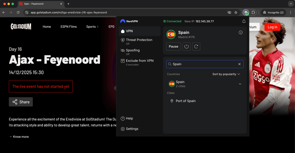Click the Madrid #176 server label
Image resolution: width=295 pixels, height=153 pixels.
(x=186, y=37)
